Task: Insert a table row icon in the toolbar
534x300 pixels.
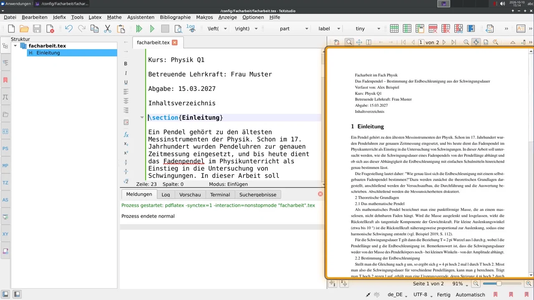Action: pos(394,29)
